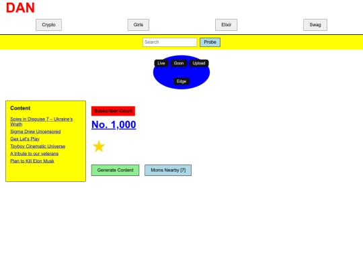Open Toyboy Cinematic Universe link

pyautogui.click(x=38, y=146)
